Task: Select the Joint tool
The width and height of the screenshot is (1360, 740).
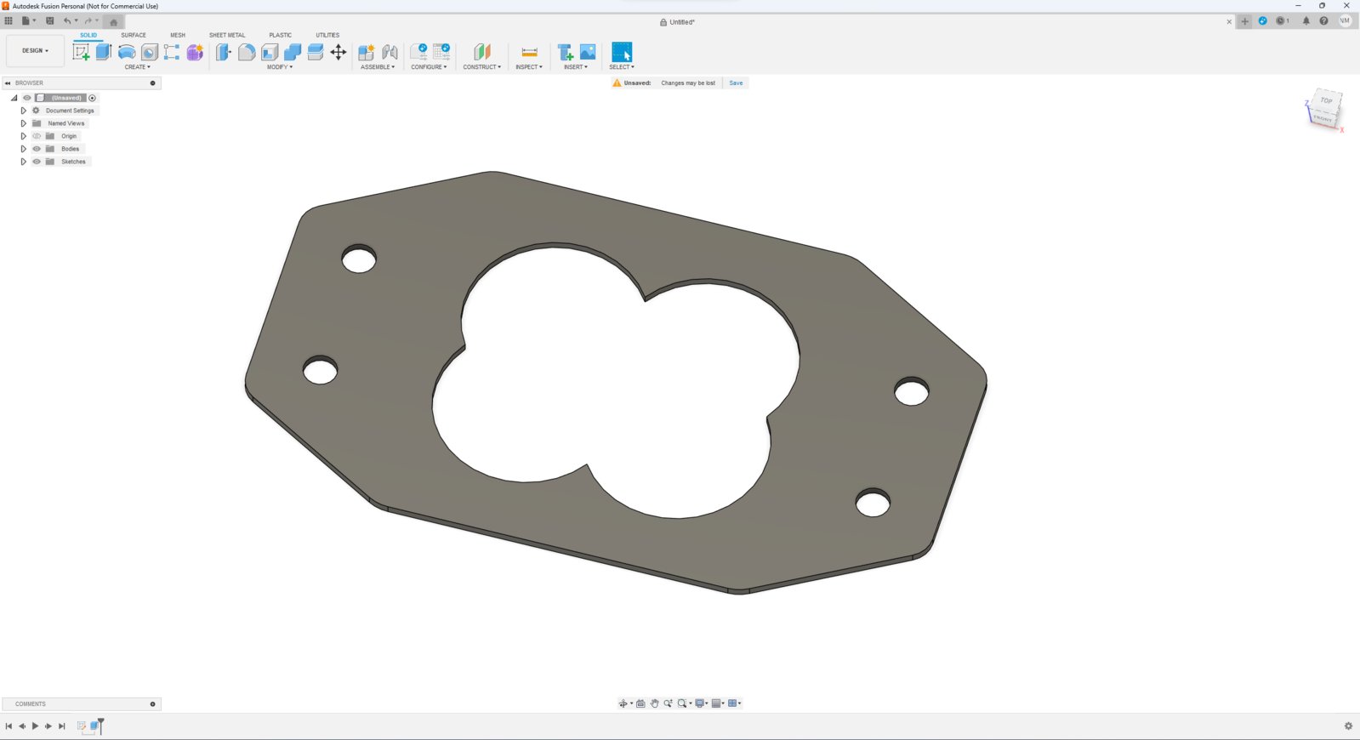Action: [390, 52]
